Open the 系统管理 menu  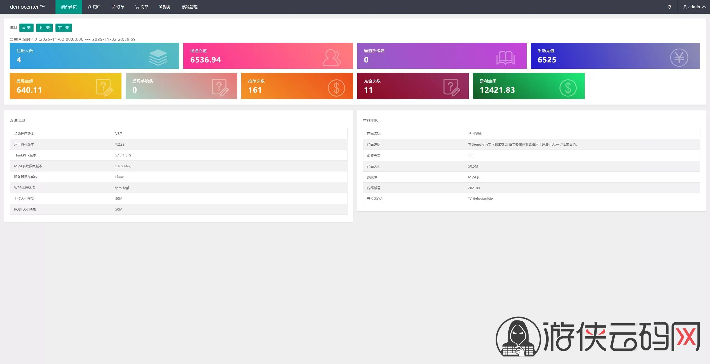coord(189,7)
